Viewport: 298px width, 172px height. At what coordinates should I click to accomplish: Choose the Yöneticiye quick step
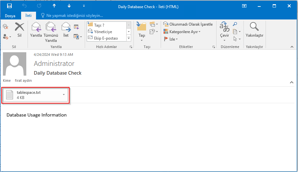(103, 32)
